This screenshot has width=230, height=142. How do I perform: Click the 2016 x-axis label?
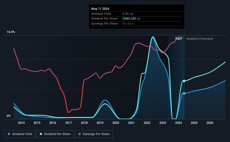coord(53,123)
